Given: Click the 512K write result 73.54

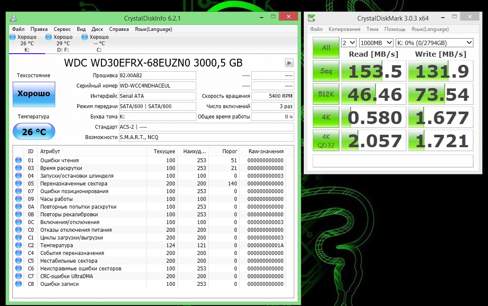Looking at the screenshot, I should (441, 94).
